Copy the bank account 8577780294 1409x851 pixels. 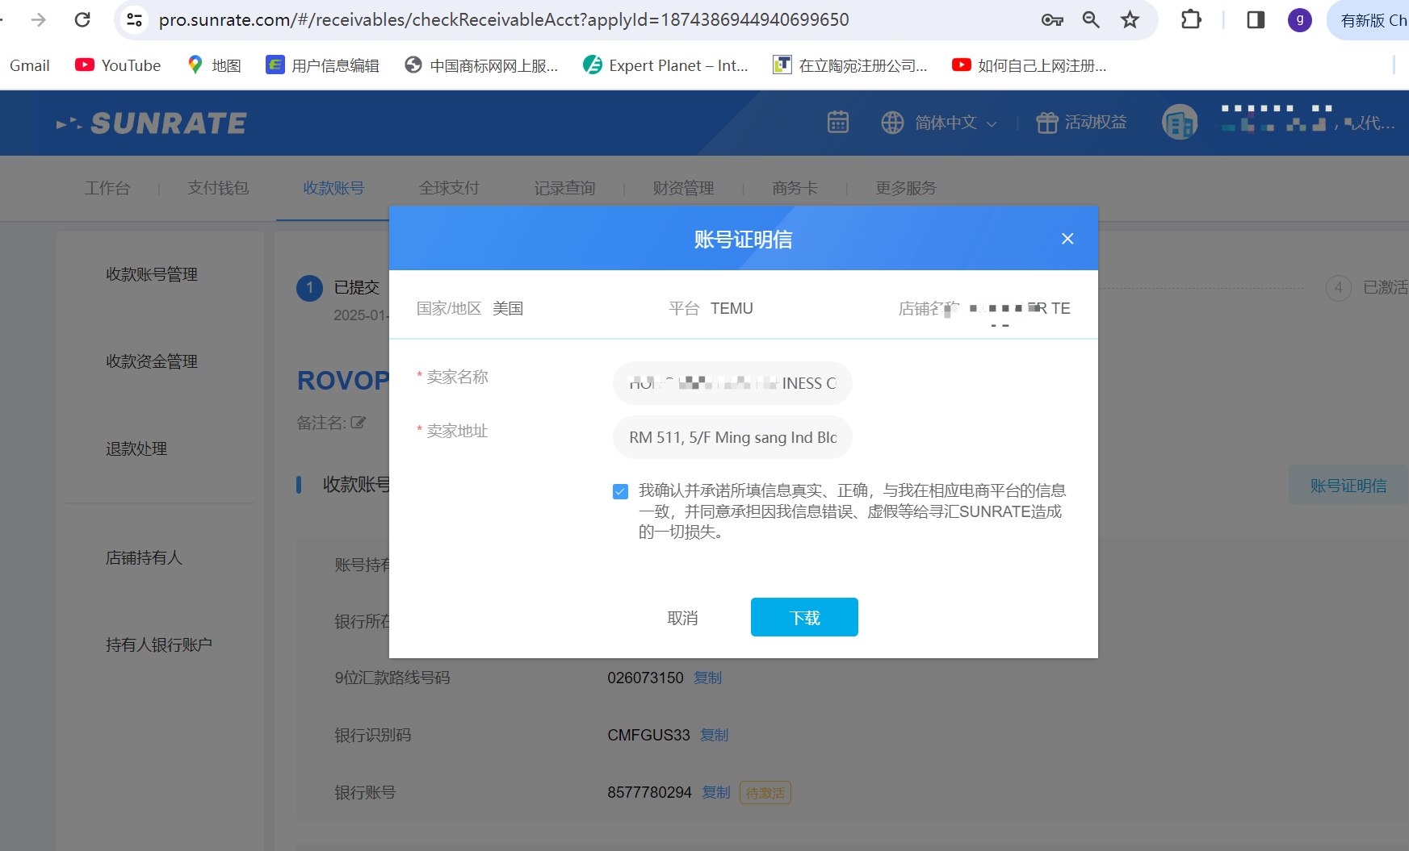[715, 792]
